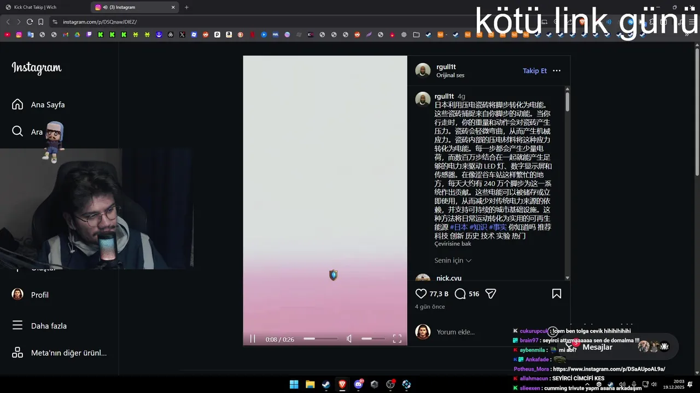Click Çevirisine bak translation link

click(x=453, y=243)
